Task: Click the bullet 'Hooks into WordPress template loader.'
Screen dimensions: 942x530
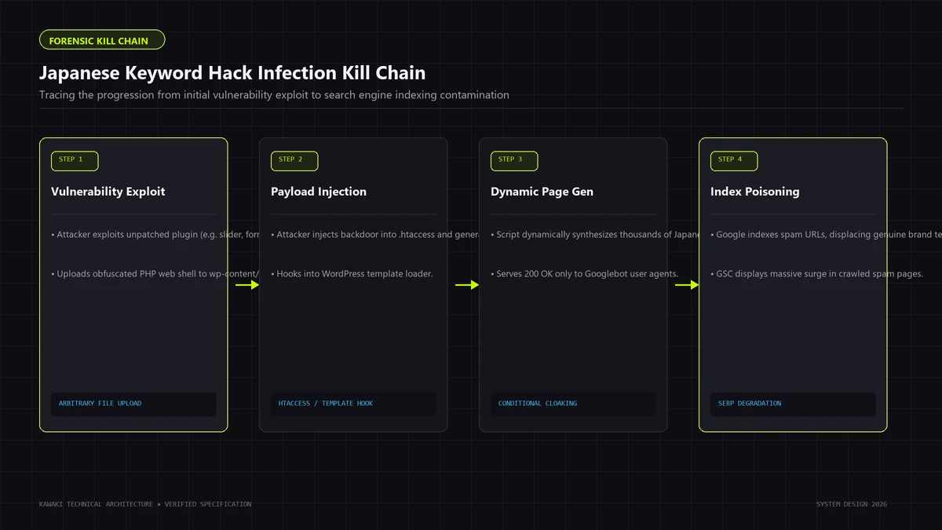Action: tap(352, 274)
